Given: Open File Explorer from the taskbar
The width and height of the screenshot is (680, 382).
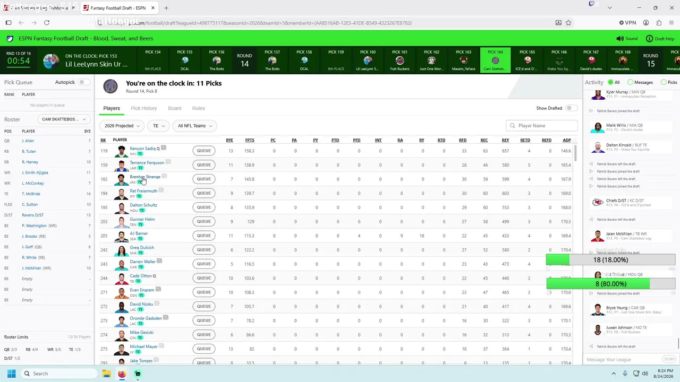Looking at the screenshot, I should tap(106, 374).
